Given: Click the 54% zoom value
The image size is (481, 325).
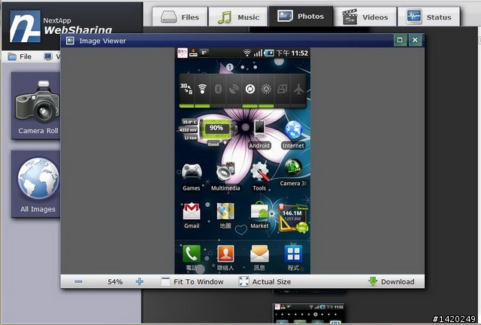Looking at the screenshot, I should tap(115, 281).
